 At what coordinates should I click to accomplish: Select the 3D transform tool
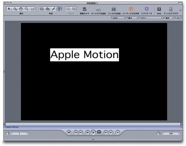[15, 9]
